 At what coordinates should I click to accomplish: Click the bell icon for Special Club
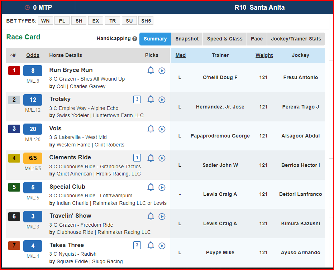pos(151,187)
